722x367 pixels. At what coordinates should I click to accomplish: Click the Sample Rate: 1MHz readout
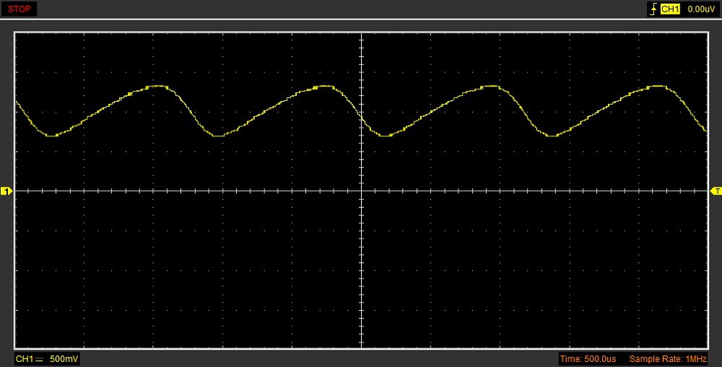[x=668, y=359]
